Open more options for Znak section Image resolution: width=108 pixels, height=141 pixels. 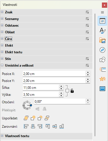pos(87,12)
